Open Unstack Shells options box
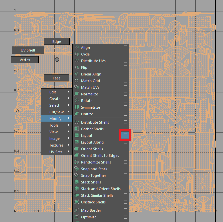The image size is (223, 222). 125,202
